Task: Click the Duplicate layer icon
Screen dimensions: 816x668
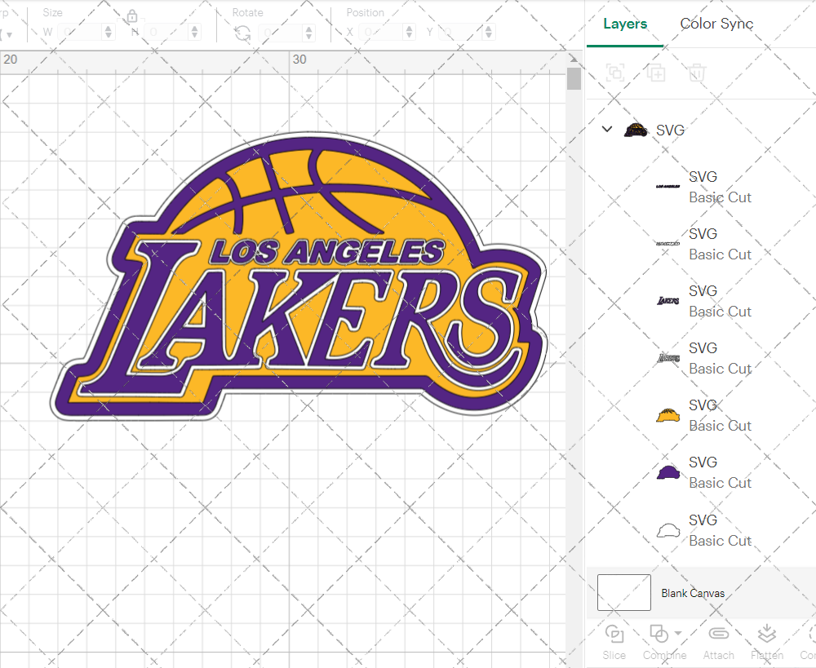Action: pyautogui.click(x=656, y=73)
